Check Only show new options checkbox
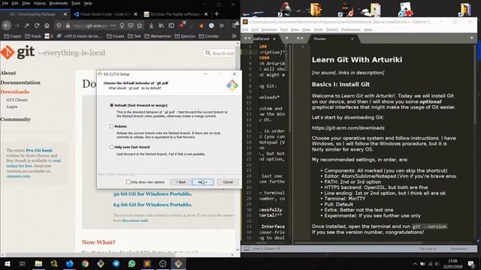The height and width of the screenshot is (270, 481). point(129,181)
